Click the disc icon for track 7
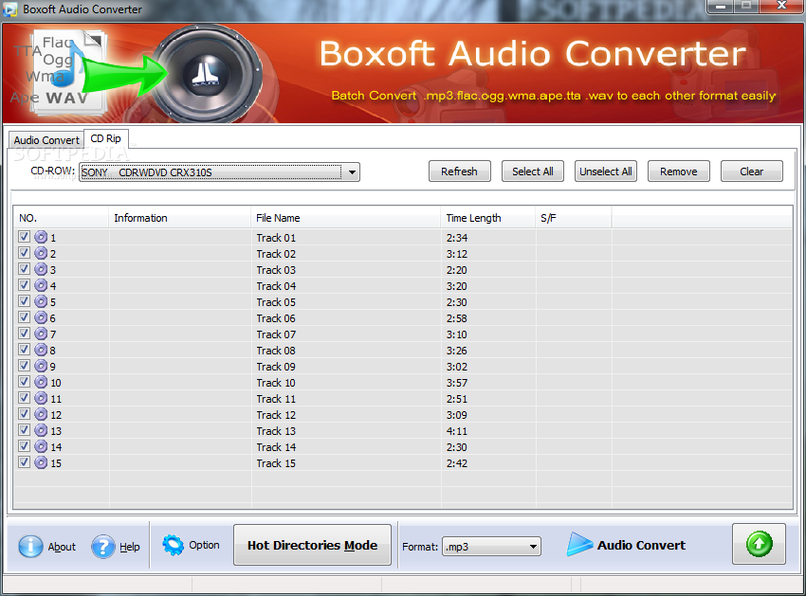Viewport: 806px width, 596px height. [41, 334]
